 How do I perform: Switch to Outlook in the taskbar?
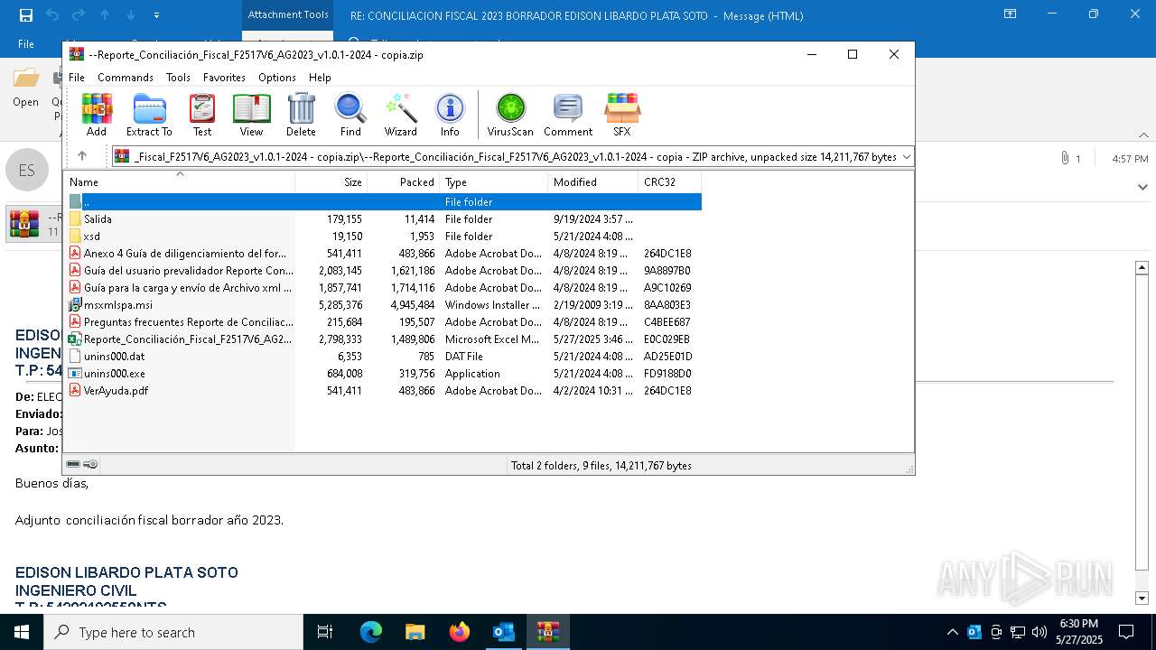pos(503,632)
